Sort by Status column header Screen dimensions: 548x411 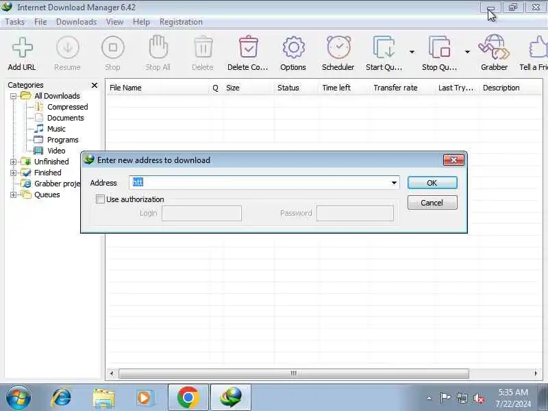coord(297,88)
